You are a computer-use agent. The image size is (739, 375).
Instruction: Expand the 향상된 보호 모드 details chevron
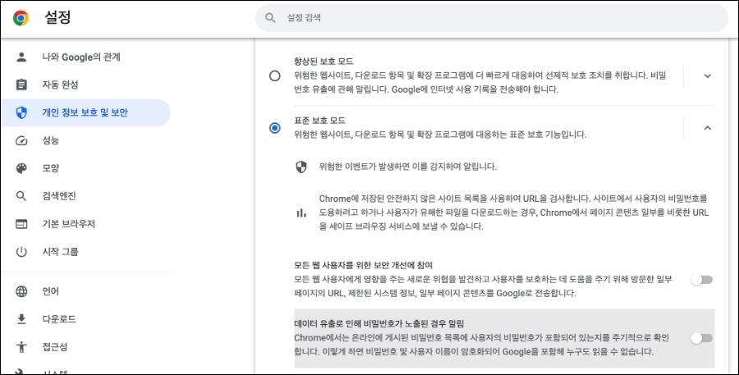pyautogui.click(x=708, y=75)
